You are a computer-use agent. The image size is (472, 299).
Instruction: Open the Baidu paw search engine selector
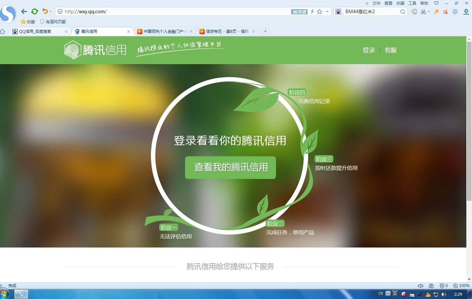338,12
